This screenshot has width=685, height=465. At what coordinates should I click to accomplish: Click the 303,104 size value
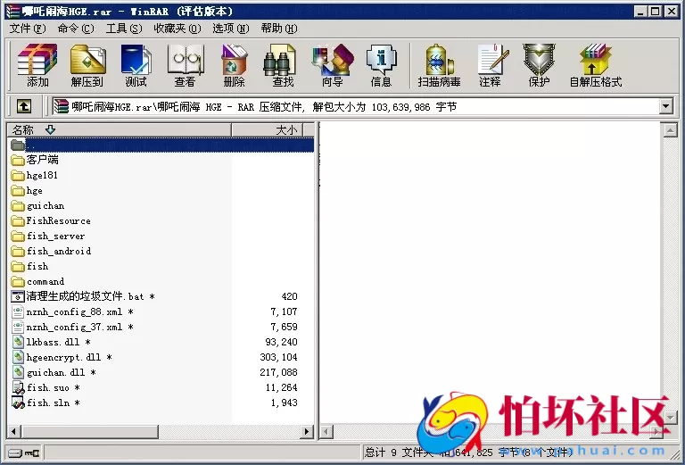pos(278,357)
